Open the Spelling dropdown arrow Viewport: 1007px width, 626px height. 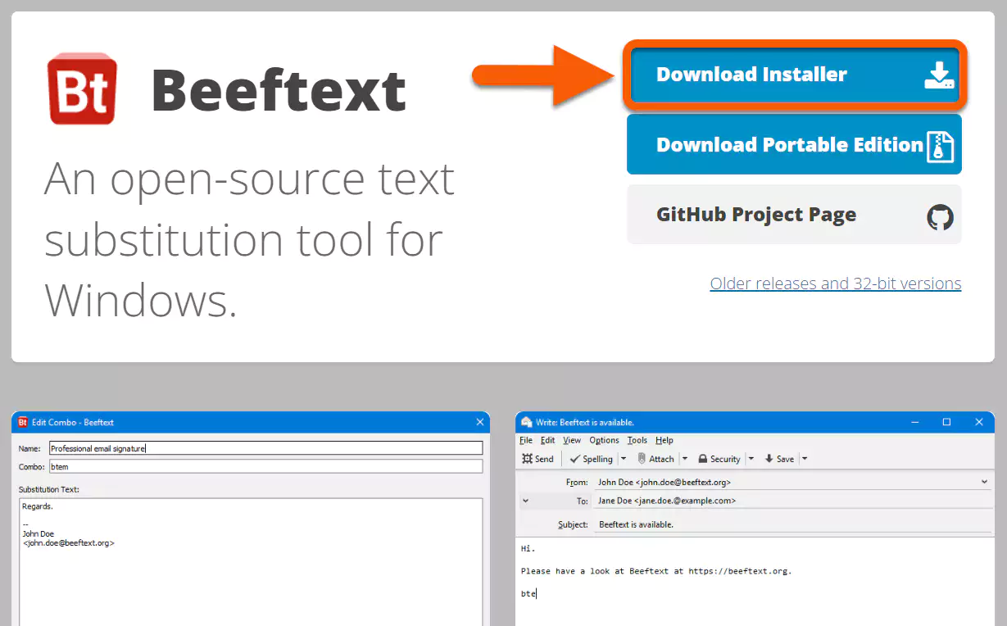click(x=624, y=459)
